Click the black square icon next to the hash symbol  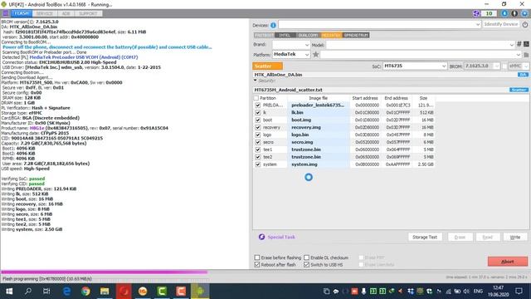pos(526,44)
